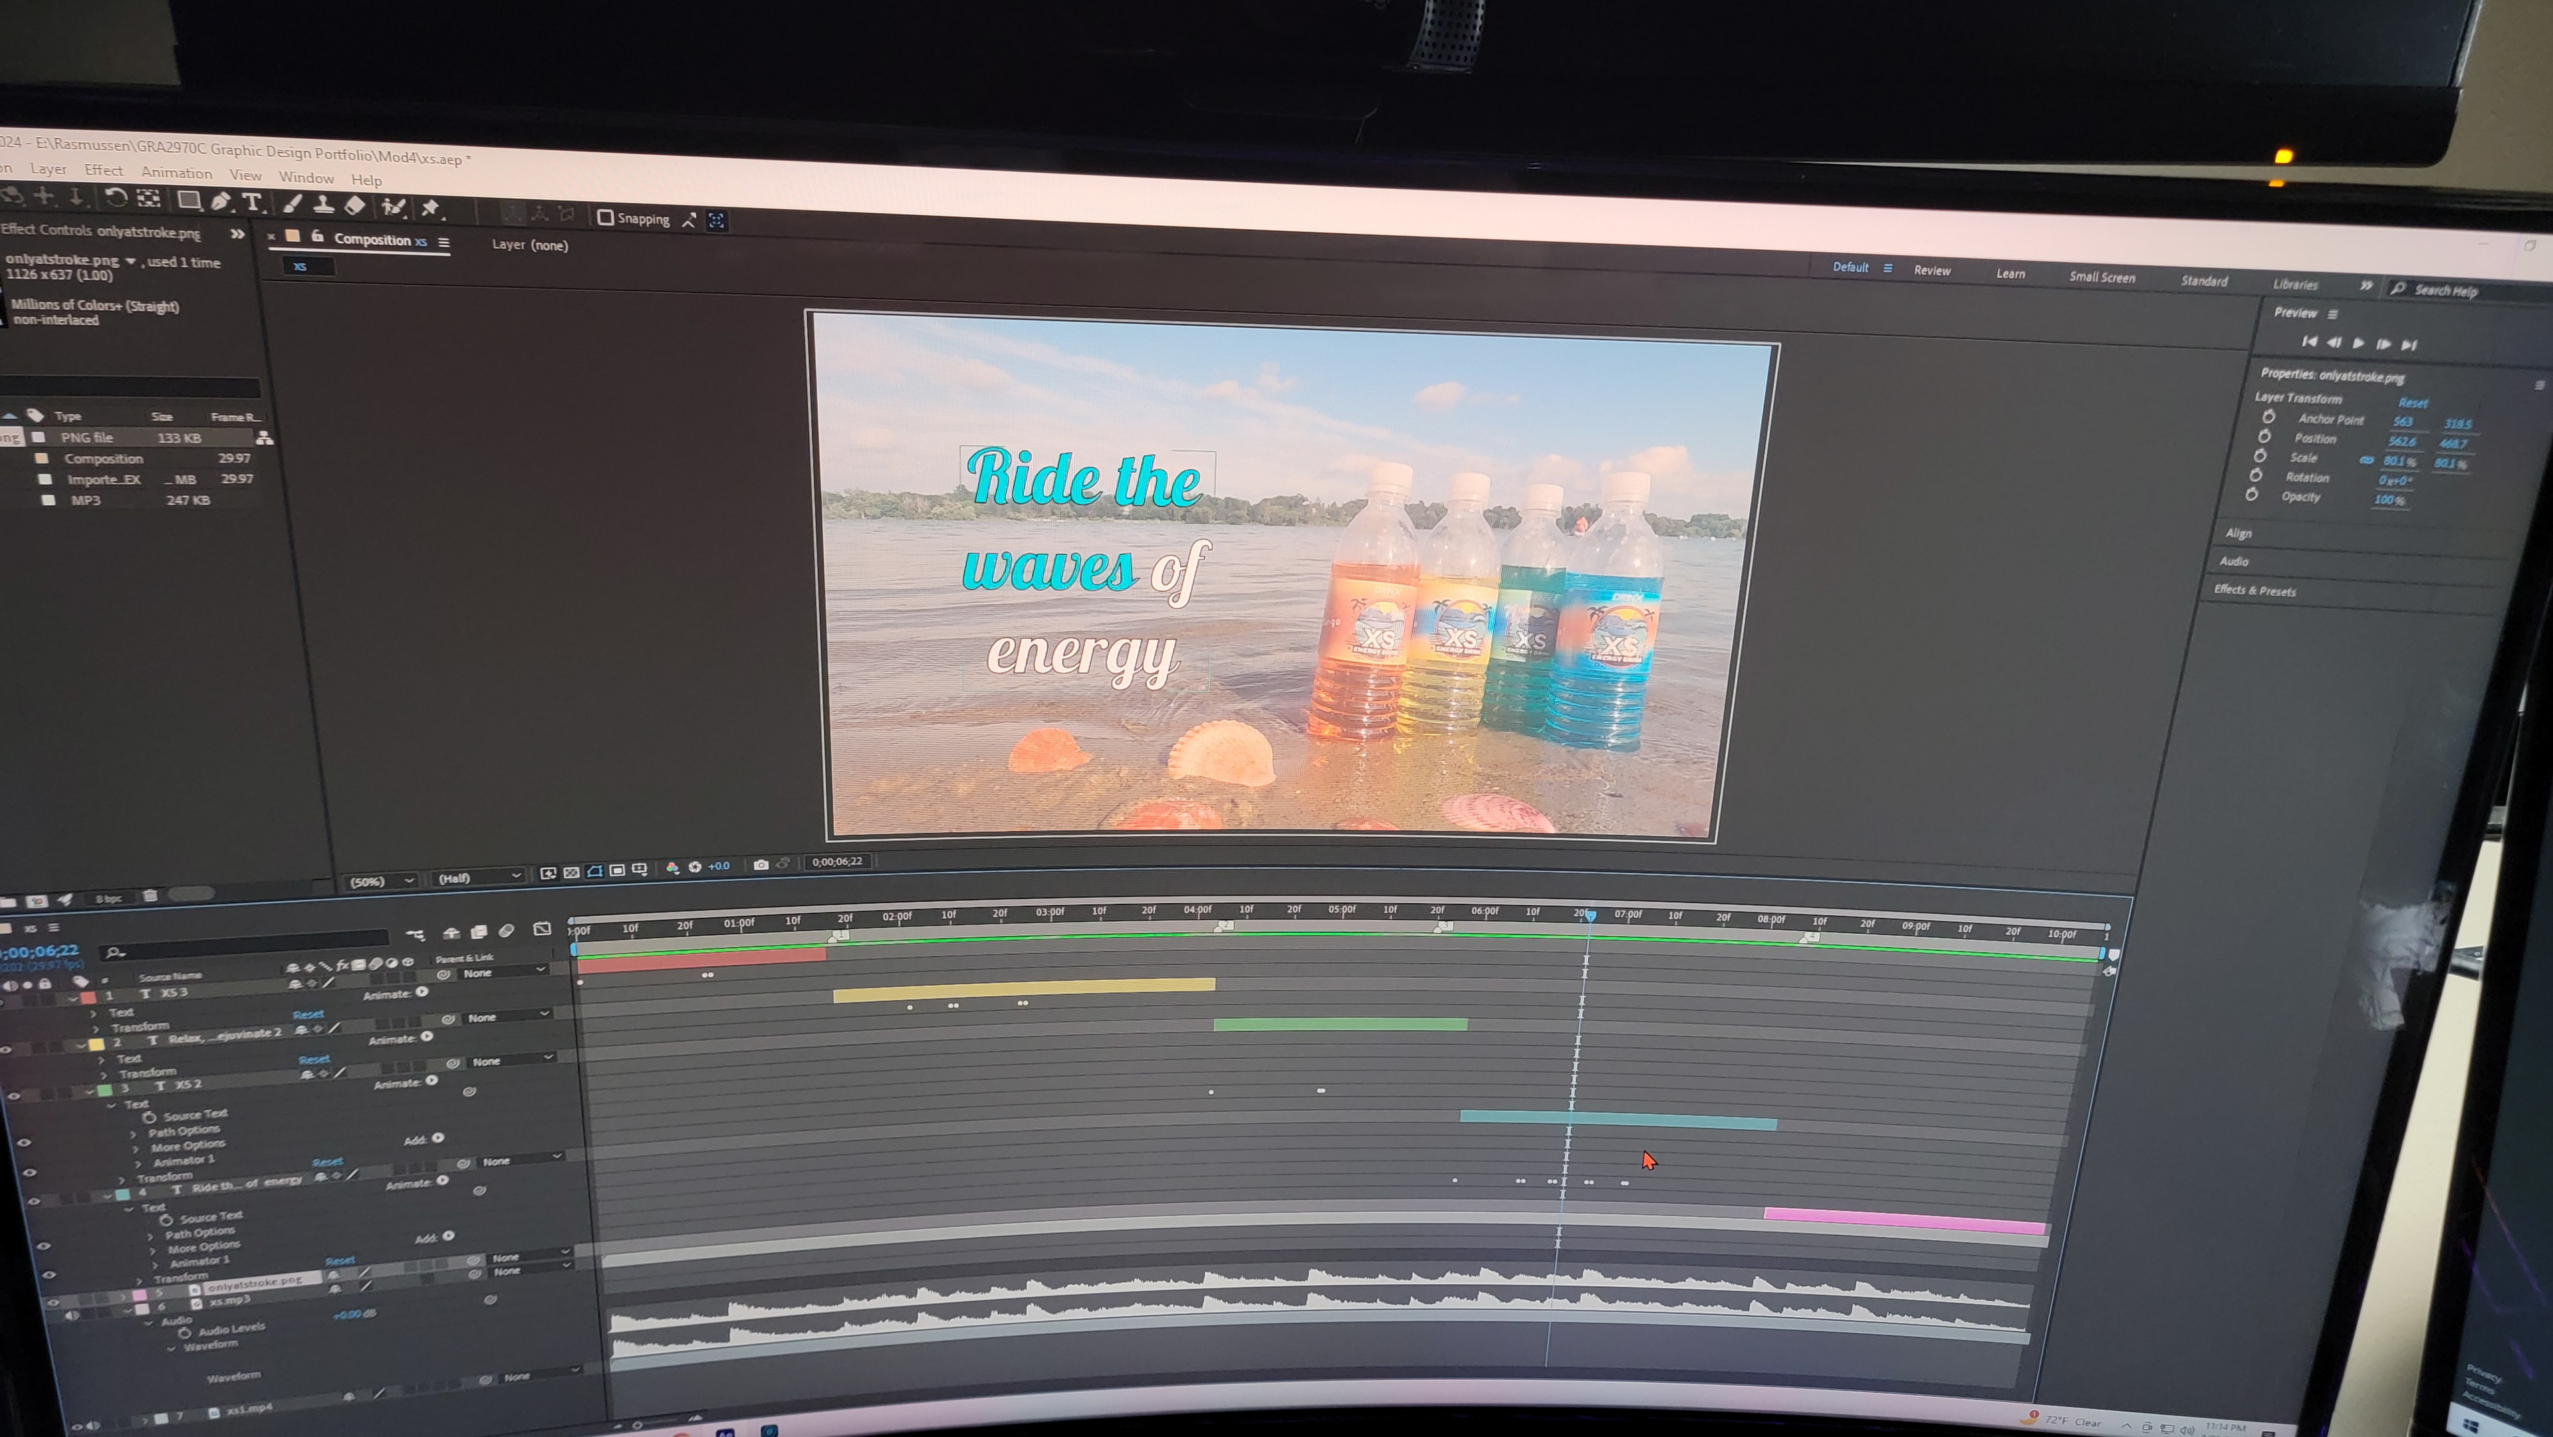Open the Window menu
This screenshot has height=1437, width=2553.
pyautogui.click(x=306, y=177)
